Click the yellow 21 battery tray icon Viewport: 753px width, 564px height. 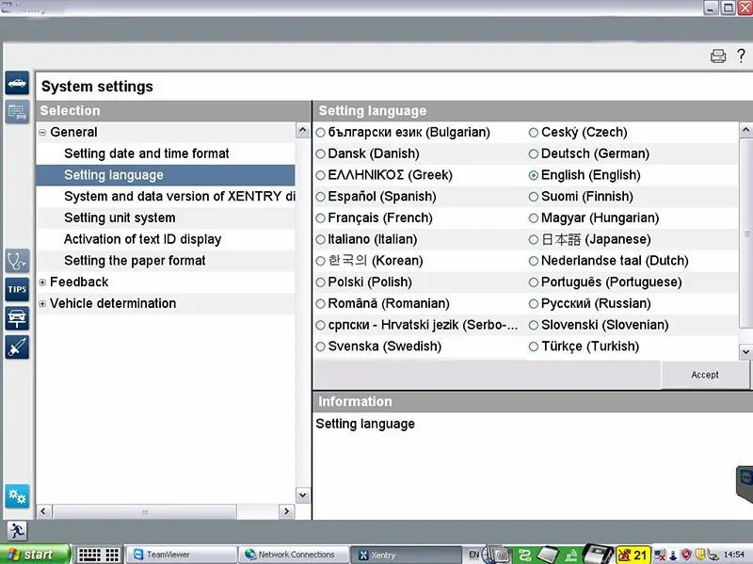[x=633, y=556]
